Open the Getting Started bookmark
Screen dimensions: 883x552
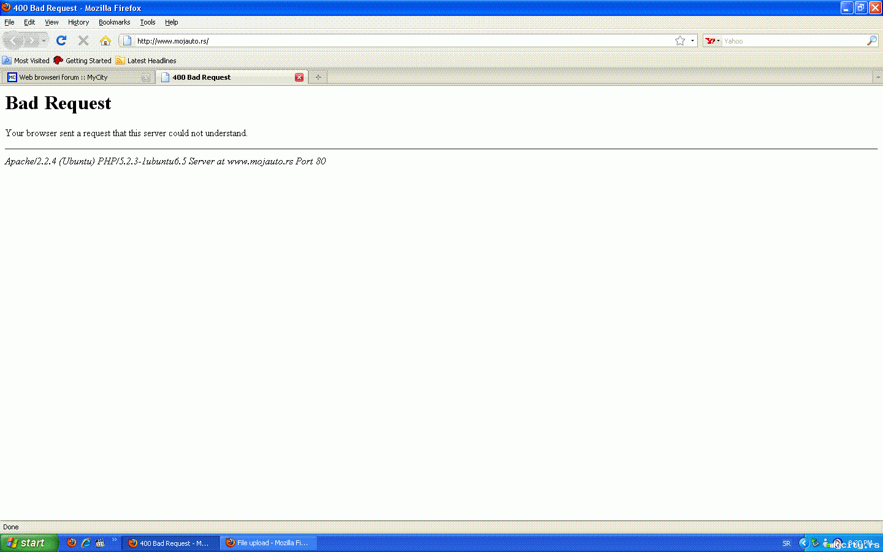(x=82, y=61)
